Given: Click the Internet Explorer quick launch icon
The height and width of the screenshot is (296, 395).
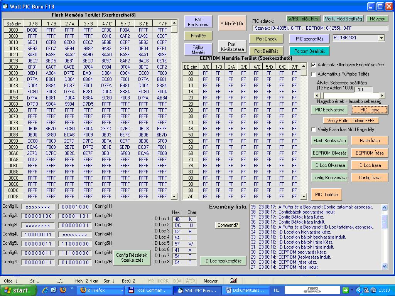Looking at the screenshot, I should tap(45, 290).
